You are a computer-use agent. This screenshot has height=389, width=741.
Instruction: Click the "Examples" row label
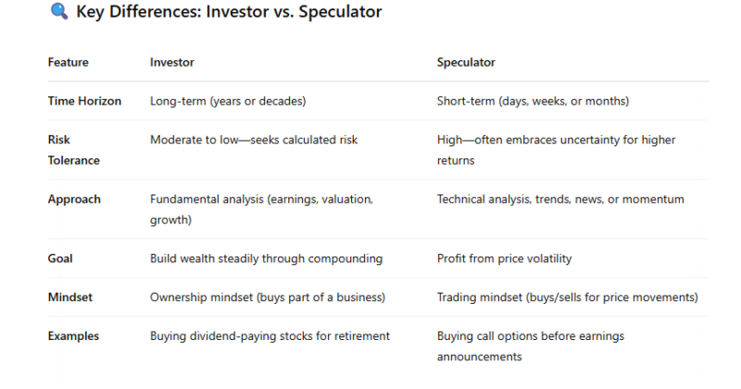click(75, 336)
